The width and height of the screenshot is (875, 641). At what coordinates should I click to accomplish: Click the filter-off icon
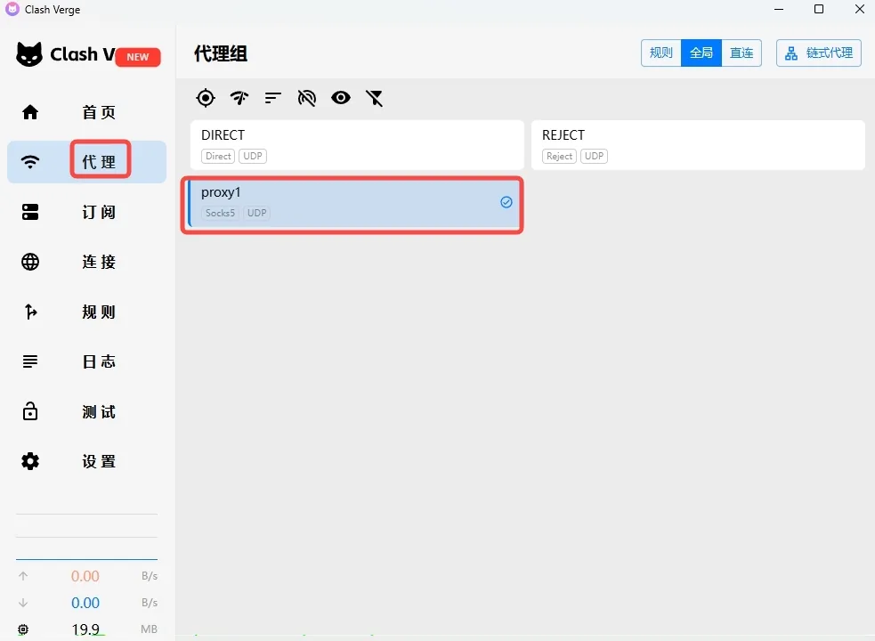tap(375, 98)
